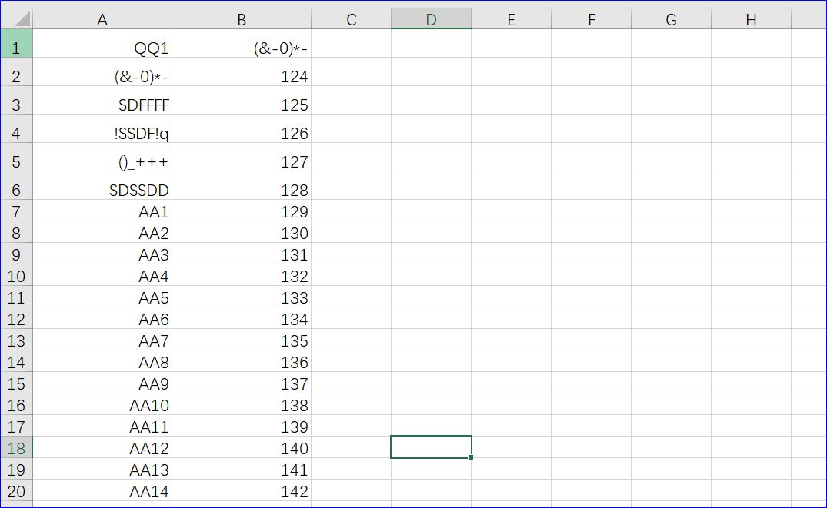Select column G header

pyautogui.click(x=672, y=19)
